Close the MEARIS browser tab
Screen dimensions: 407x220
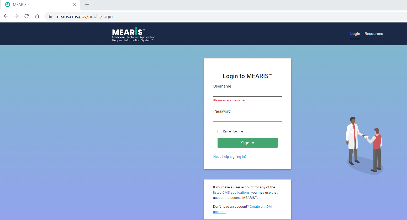pos(75,5)
